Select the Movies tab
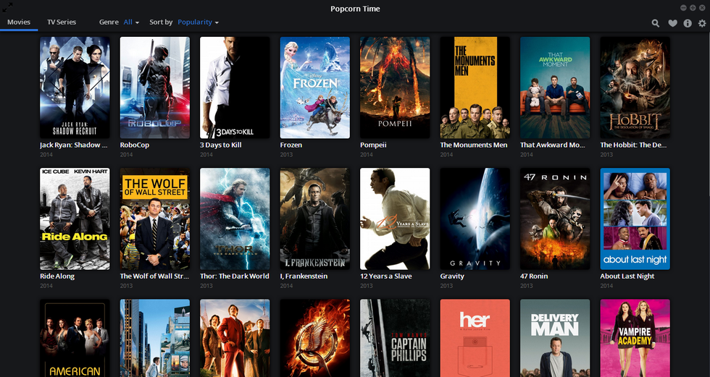Viewport: 710px width, 377px height. (19, 22)
